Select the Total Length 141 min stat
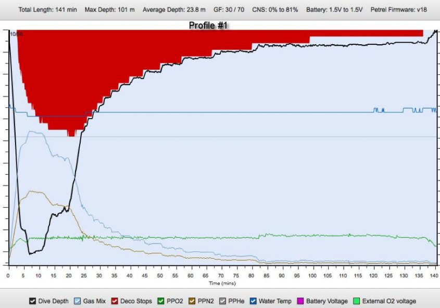 [x=48, y=10]
